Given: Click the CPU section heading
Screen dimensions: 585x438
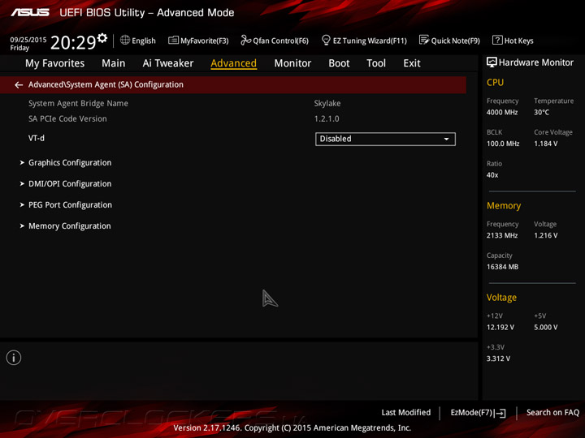Looking at the screenshot, I should [x=495, y=82].
